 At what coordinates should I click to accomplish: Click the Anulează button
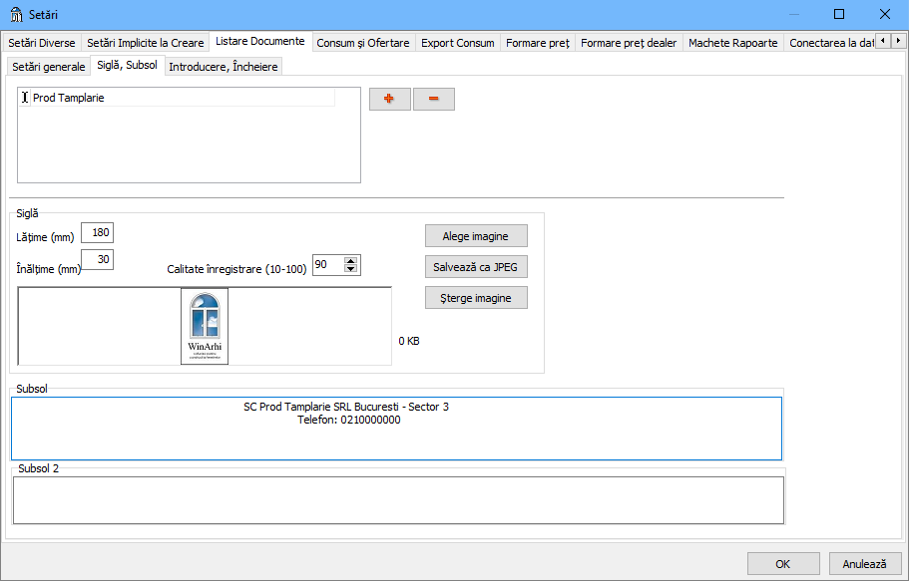point(864,563)
